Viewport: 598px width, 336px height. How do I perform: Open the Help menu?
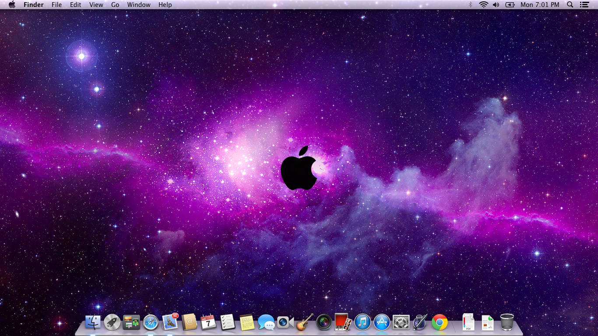pos(165,5)
